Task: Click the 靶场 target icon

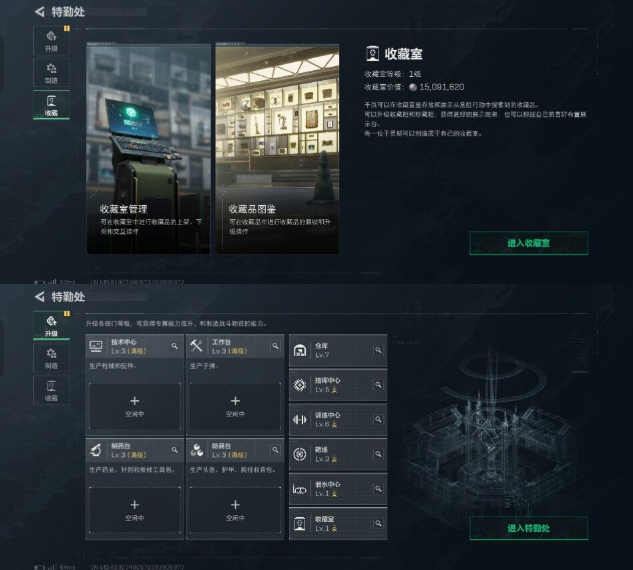Action: 300,454
